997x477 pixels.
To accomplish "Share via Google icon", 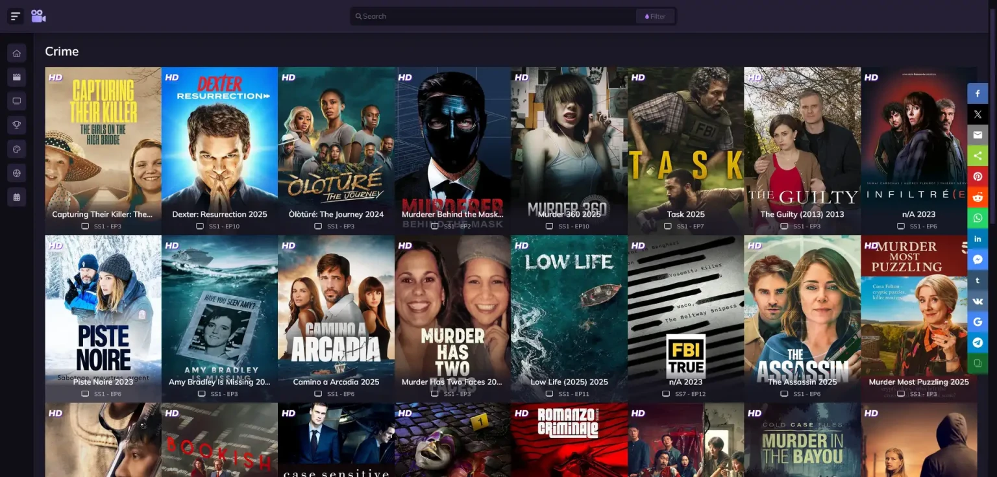I will 978,322.
